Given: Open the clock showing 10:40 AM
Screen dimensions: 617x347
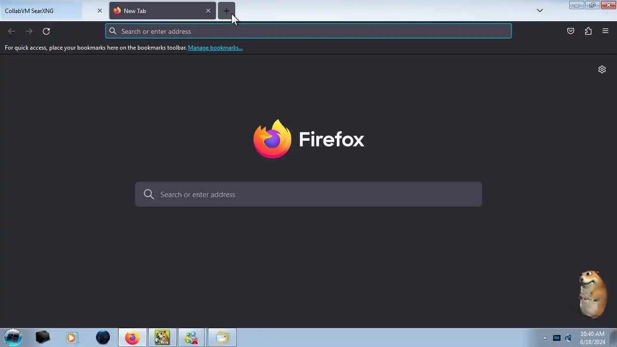Looking at the screenshot, I should 592,338.
